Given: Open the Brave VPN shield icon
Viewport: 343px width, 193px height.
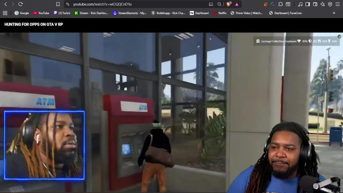Looking at the screenshot, I should (330, 4).
